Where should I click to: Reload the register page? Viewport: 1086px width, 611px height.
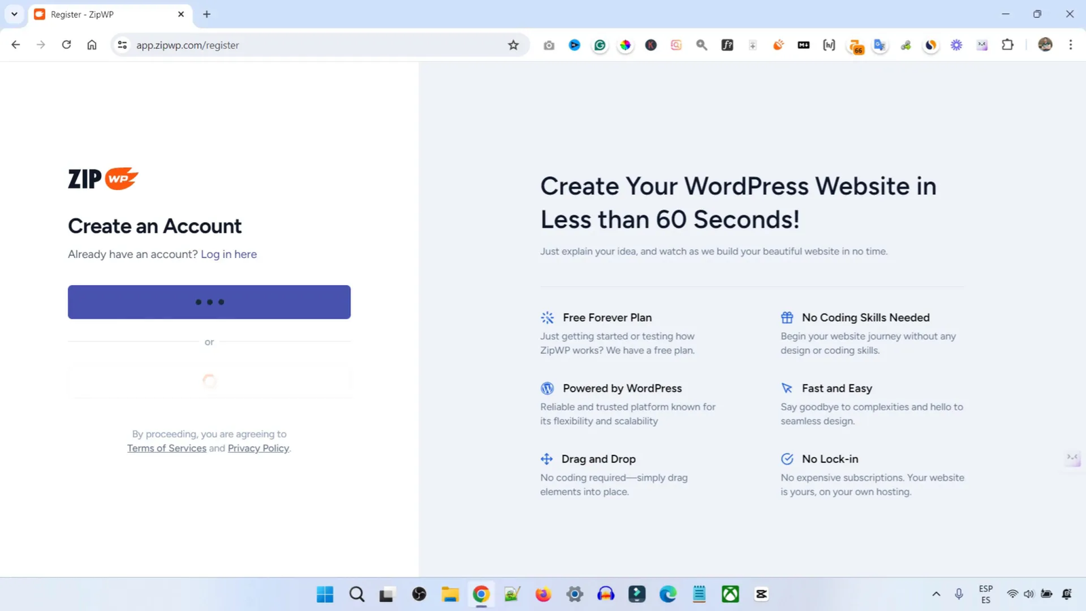pyautogui.click(x=67, y=45)
